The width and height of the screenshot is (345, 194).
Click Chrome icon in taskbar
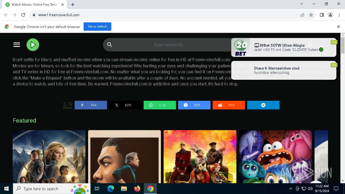[x=150, y=189]
